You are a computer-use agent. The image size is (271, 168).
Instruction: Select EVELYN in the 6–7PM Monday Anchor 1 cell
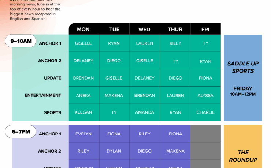pos(83,134)
